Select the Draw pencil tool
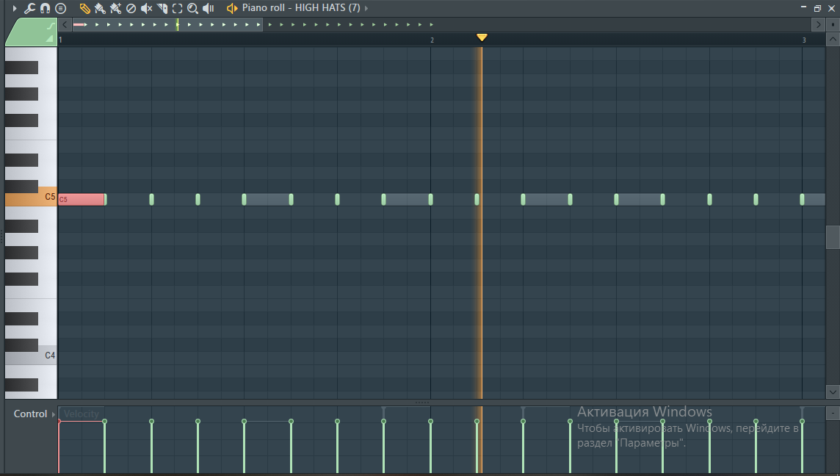This screenshot has width=840, height=476. click(84, 8)
